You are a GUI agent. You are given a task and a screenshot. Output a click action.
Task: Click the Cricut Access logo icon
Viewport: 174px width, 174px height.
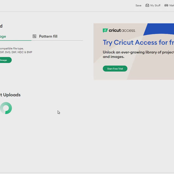coord(105,30)
